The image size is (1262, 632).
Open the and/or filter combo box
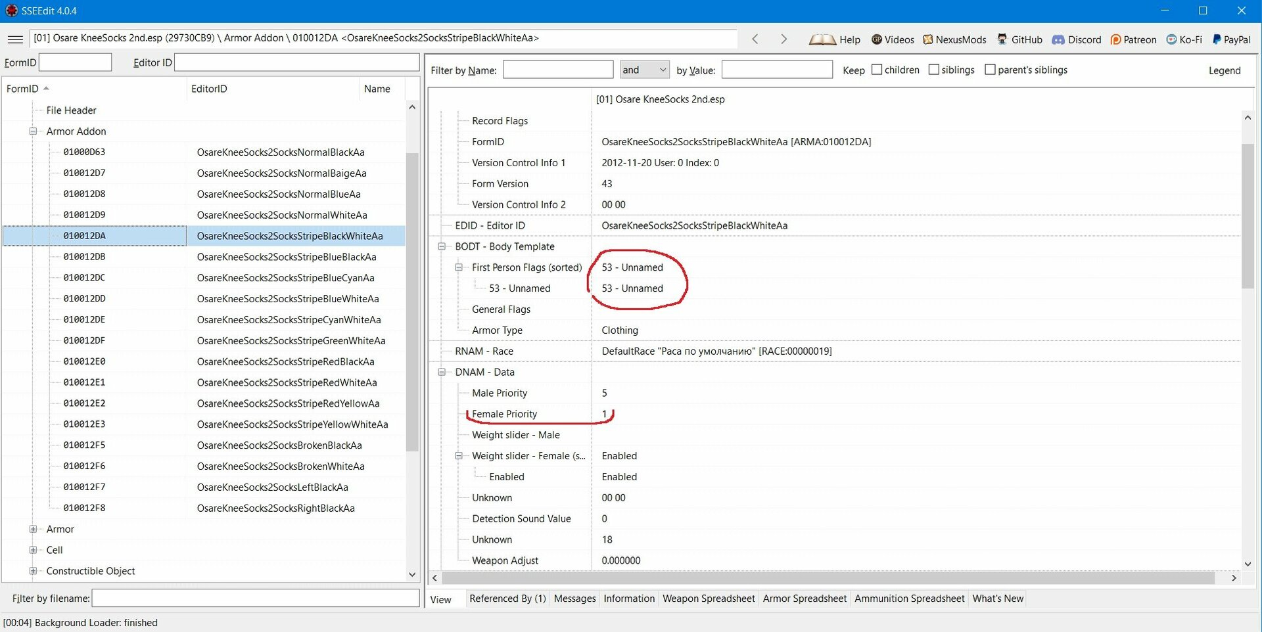point(645,70)
